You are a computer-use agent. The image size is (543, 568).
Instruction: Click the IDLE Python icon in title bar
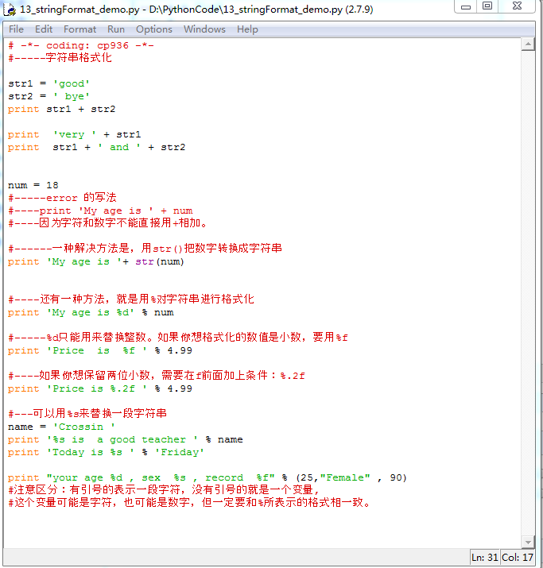(10, 10)
